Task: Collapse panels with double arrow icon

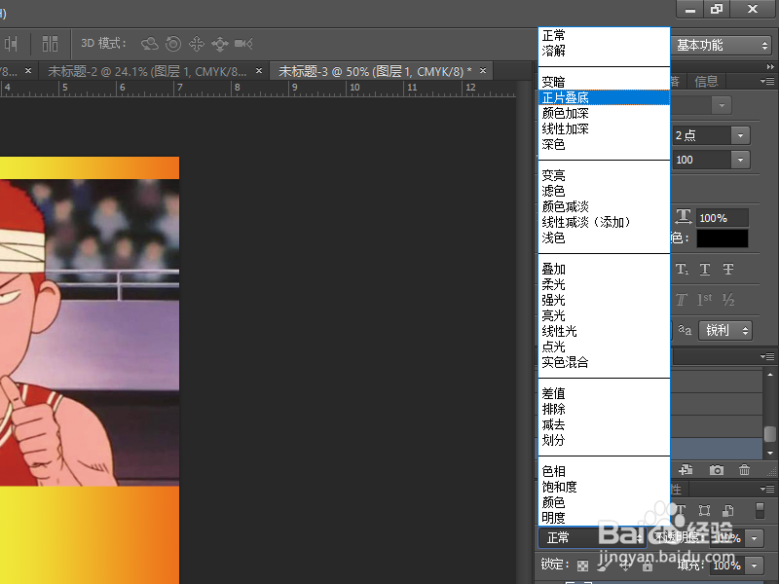Action: (x=770, y=66)
